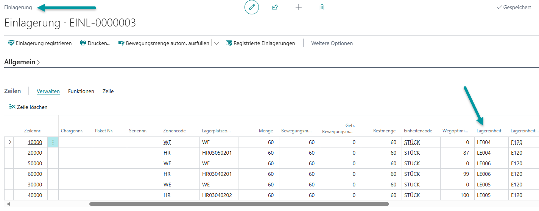Viewport: 539px width, 211px height.
Task: Click Zeilennr. 10000 link
Action: click(35, 143)
